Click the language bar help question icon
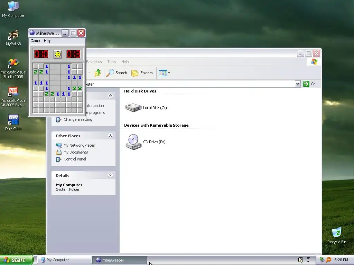 pos(300,260)
